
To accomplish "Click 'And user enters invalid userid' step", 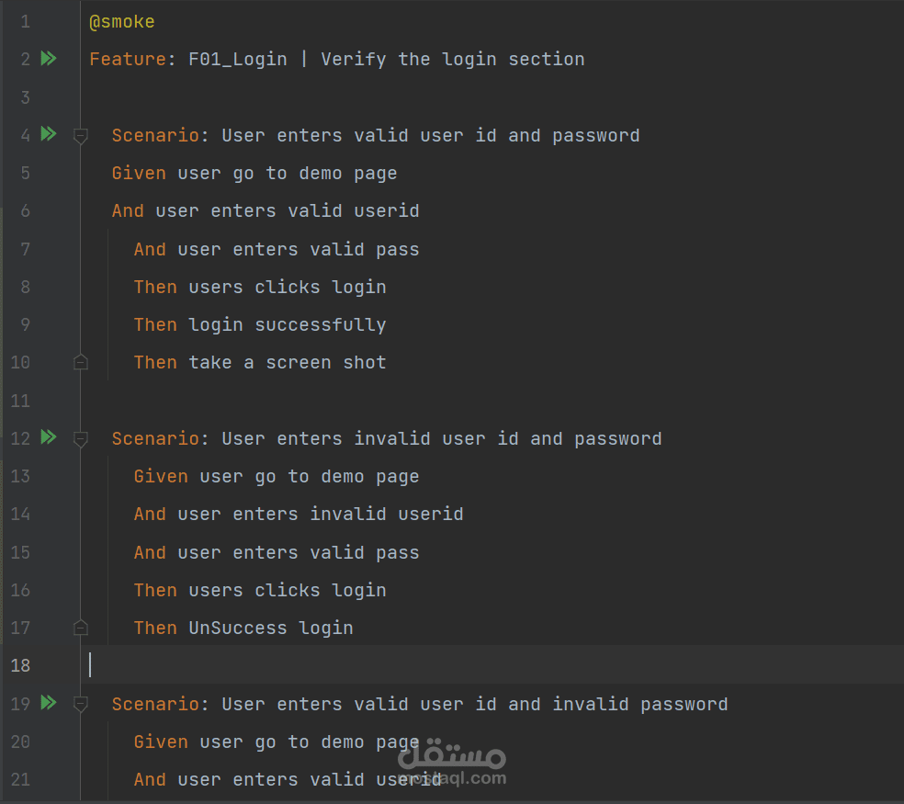I will pos(299,515).
